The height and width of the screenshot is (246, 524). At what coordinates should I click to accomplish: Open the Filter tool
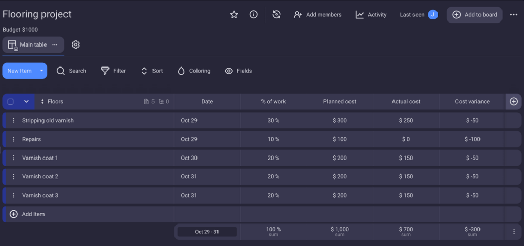(113, 71)
